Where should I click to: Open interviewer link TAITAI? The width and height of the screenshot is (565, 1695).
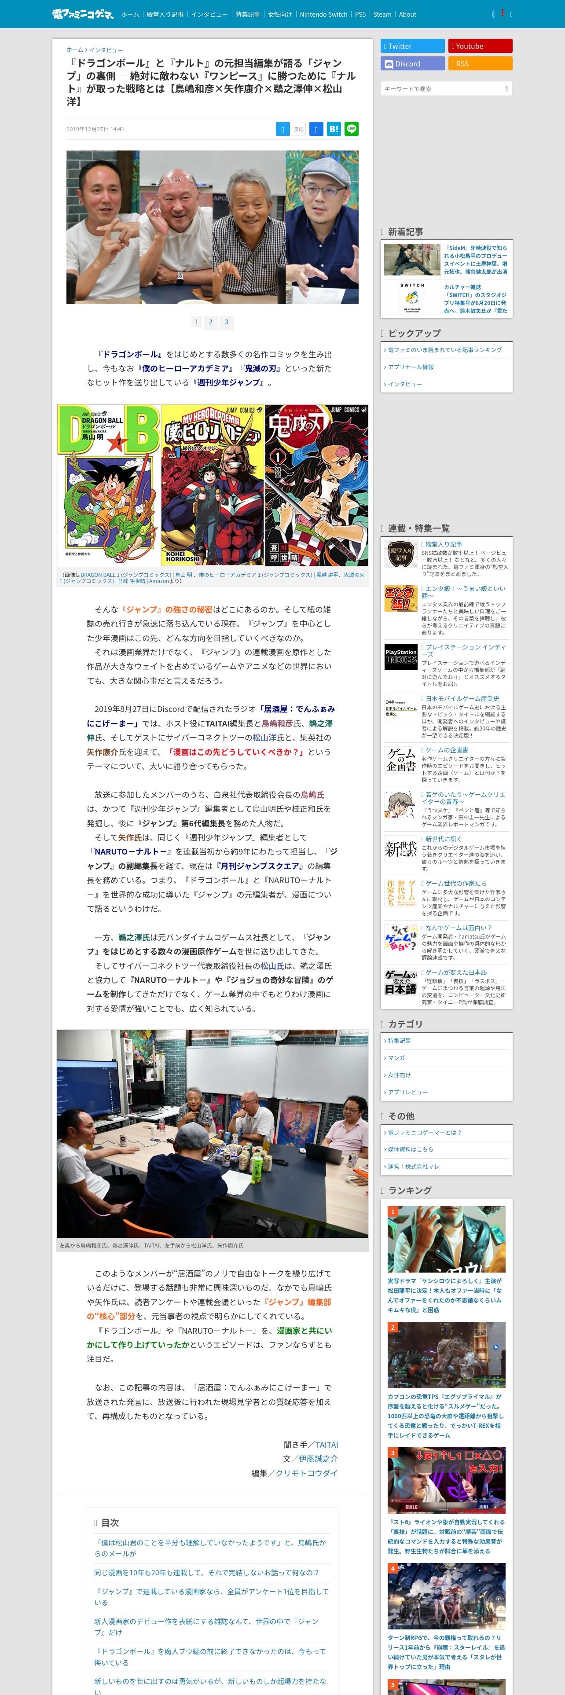tap(326, 1445)
